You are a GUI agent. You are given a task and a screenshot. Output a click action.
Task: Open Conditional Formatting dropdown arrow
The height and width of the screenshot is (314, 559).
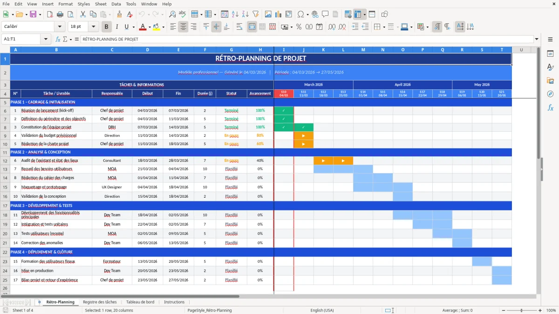point(428,27)
